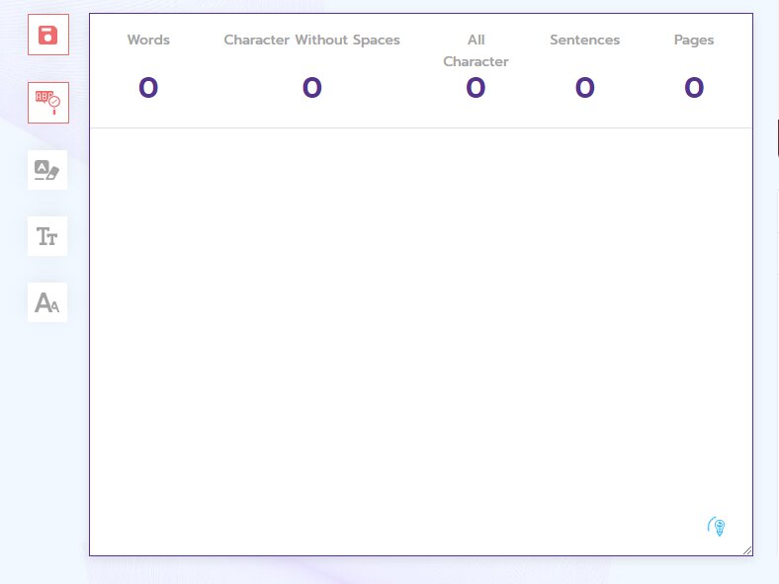
Task: Click the red save disk icon
Action: (x=47, y=36)
